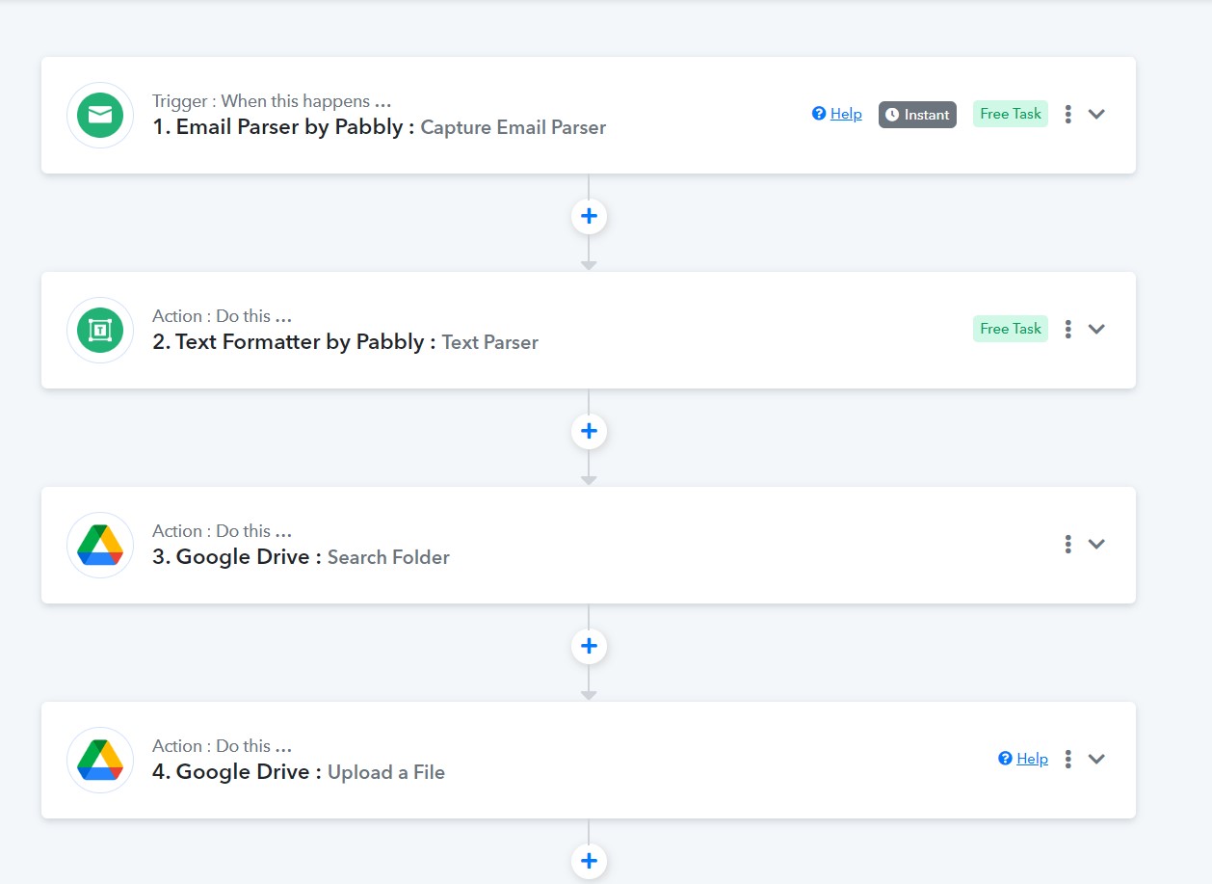Click '4. Google Drive : Upload a File' title
1212x884 pixels.
point(299,772)
